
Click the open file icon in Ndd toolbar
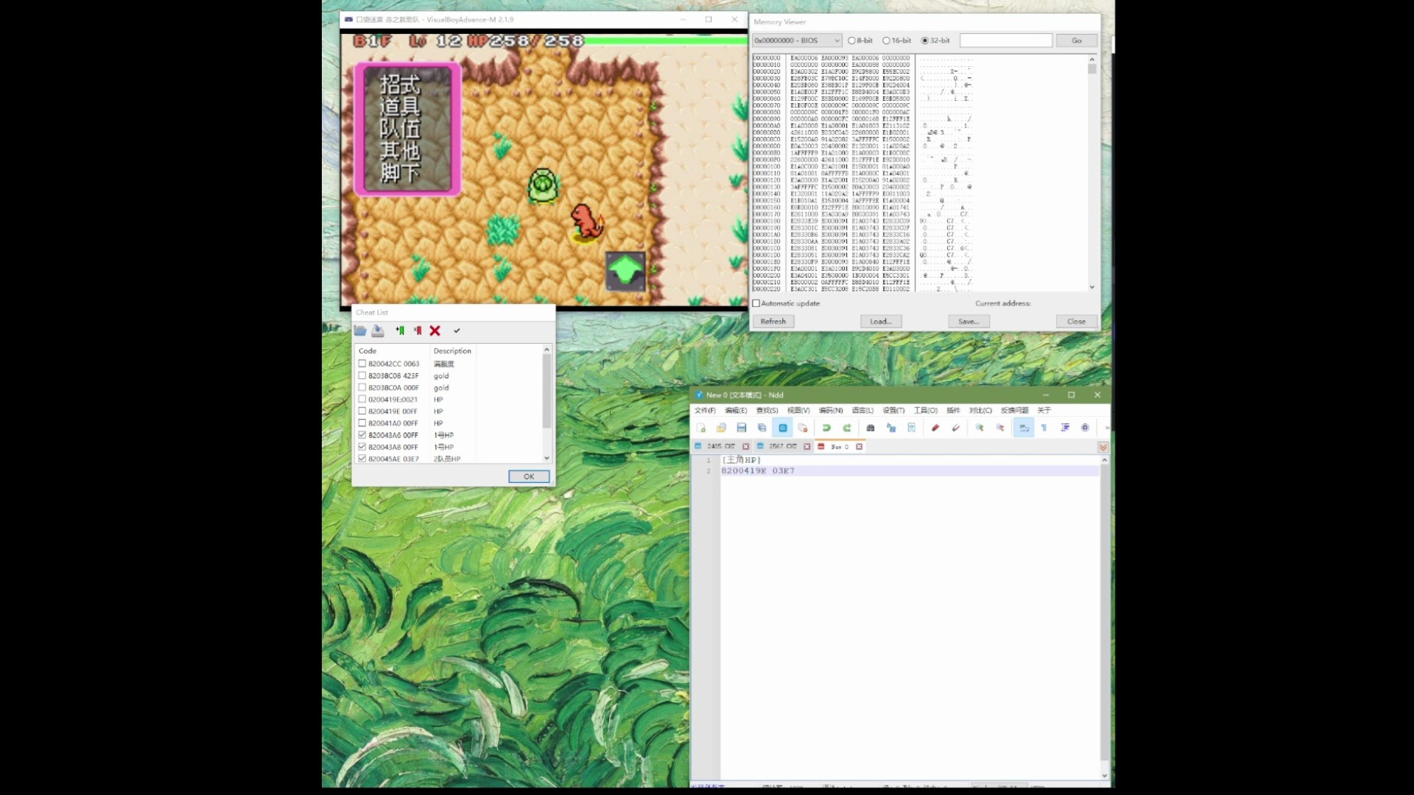tap(721, 428)
